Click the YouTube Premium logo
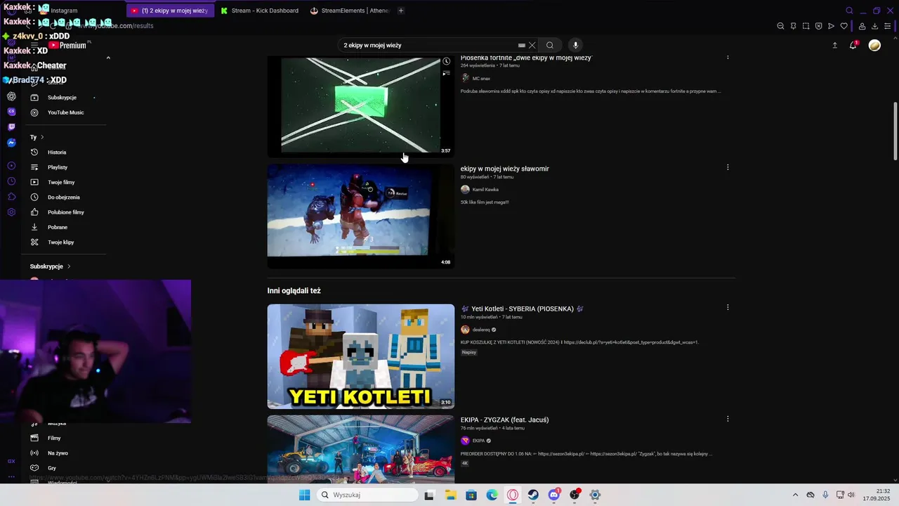The width and height of the screenshot is (899, 506). point(67,45)
